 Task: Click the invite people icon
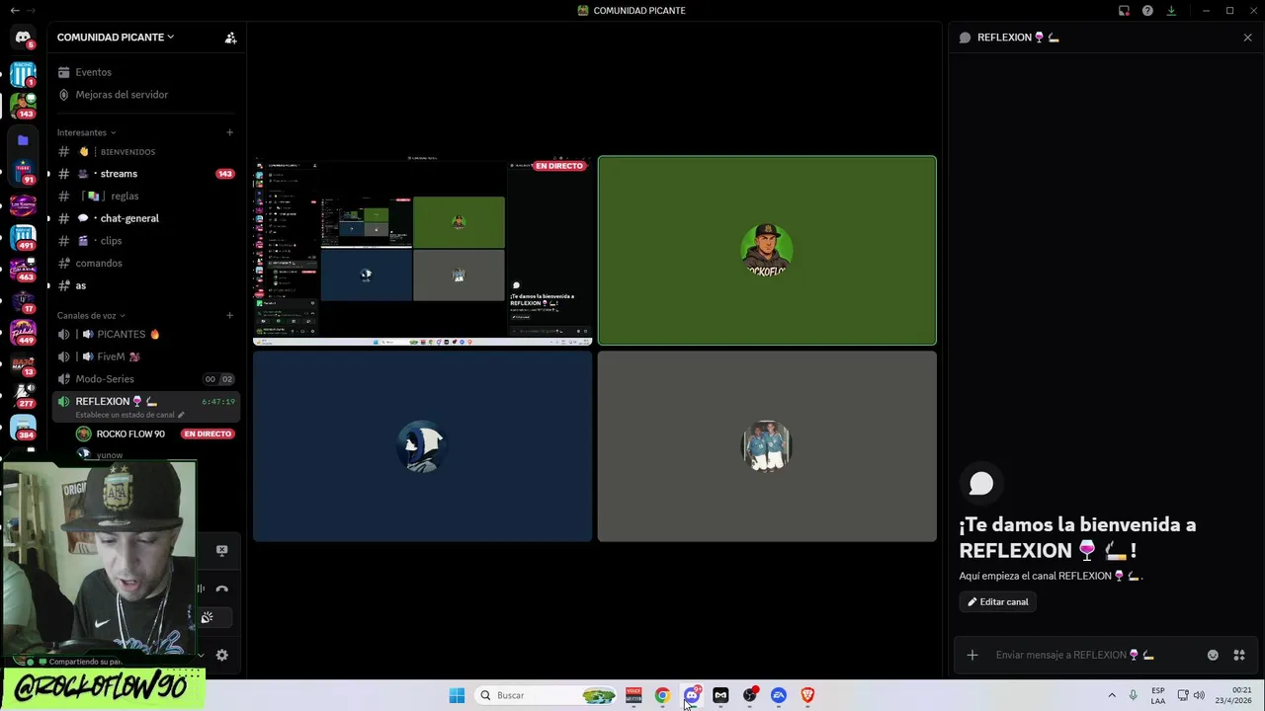point(230,38)
